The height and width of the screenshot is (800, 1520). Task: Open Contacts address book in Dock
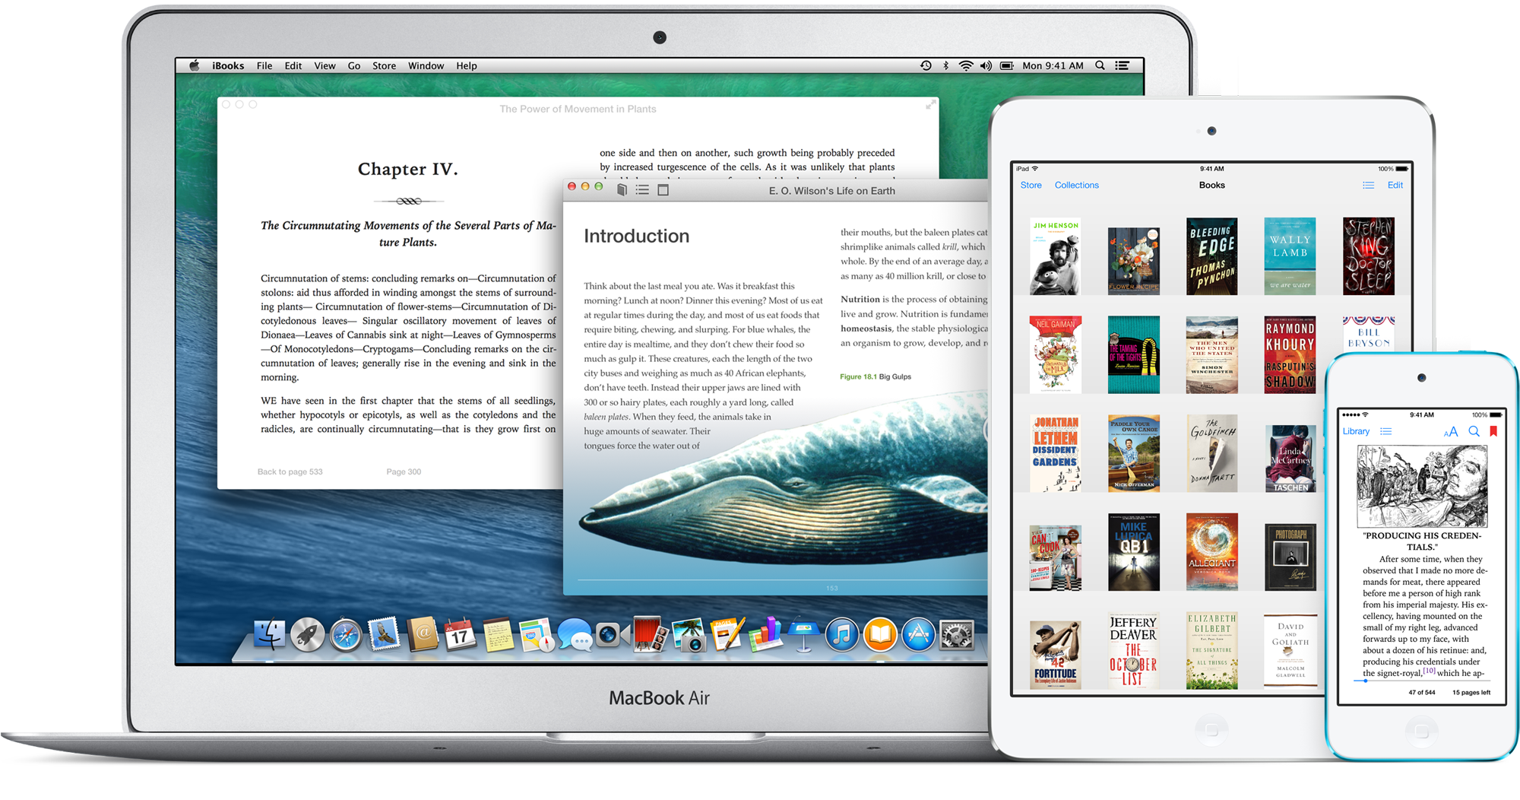(x=423, y=635)
